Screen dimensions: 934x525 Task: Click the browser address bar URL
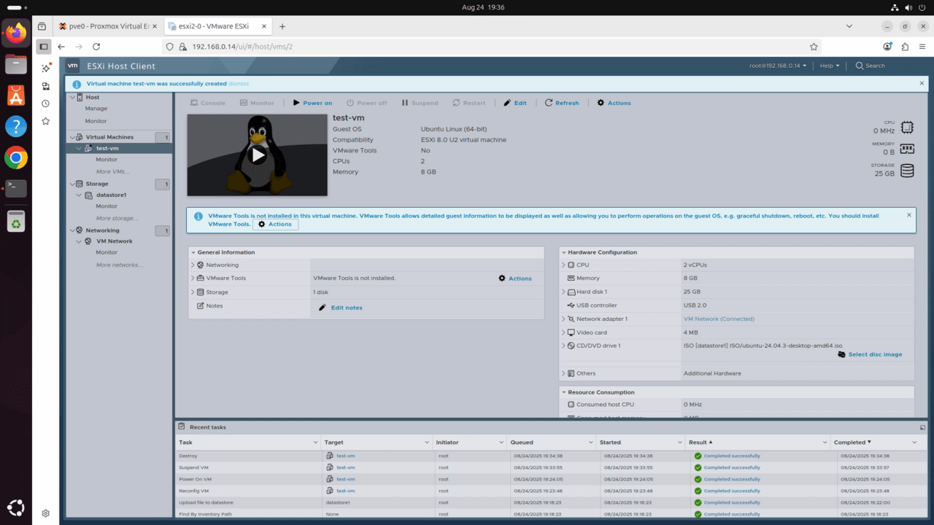point(242,47)
